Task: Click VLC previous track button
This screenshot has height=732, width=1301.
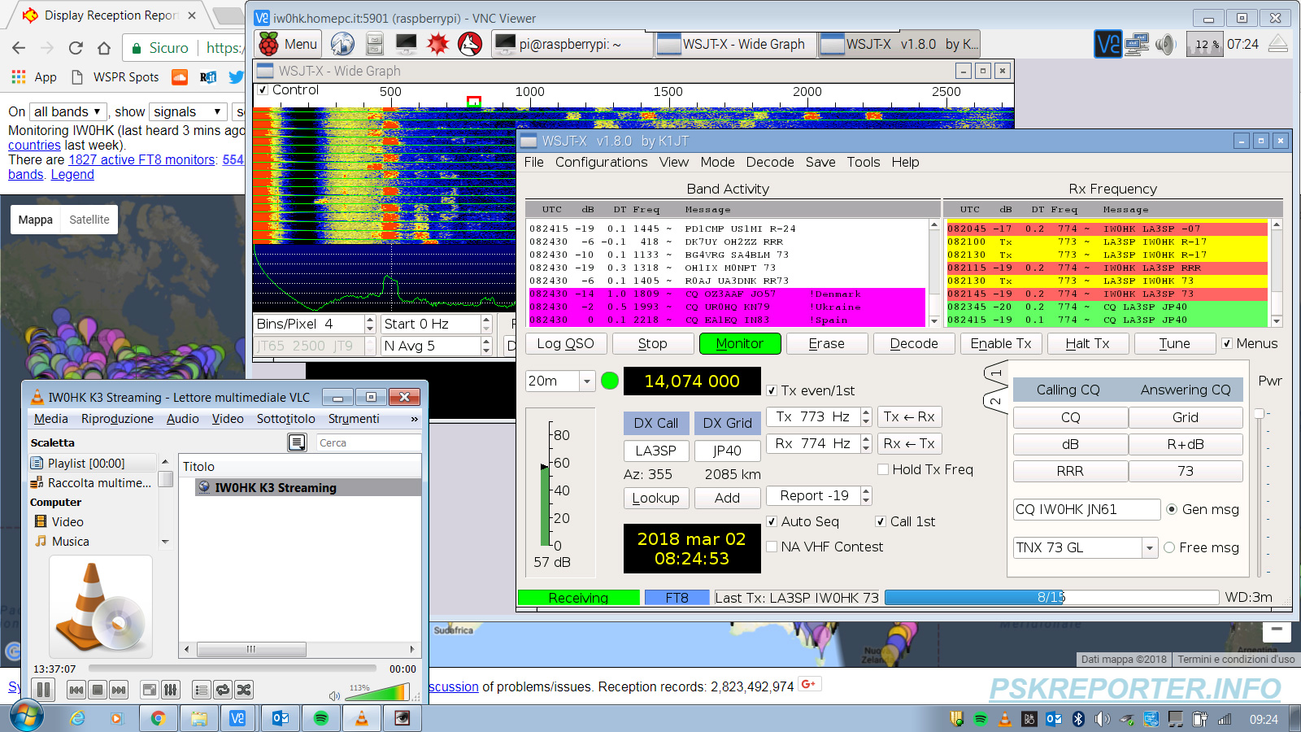Action: [x=76, y=690]
